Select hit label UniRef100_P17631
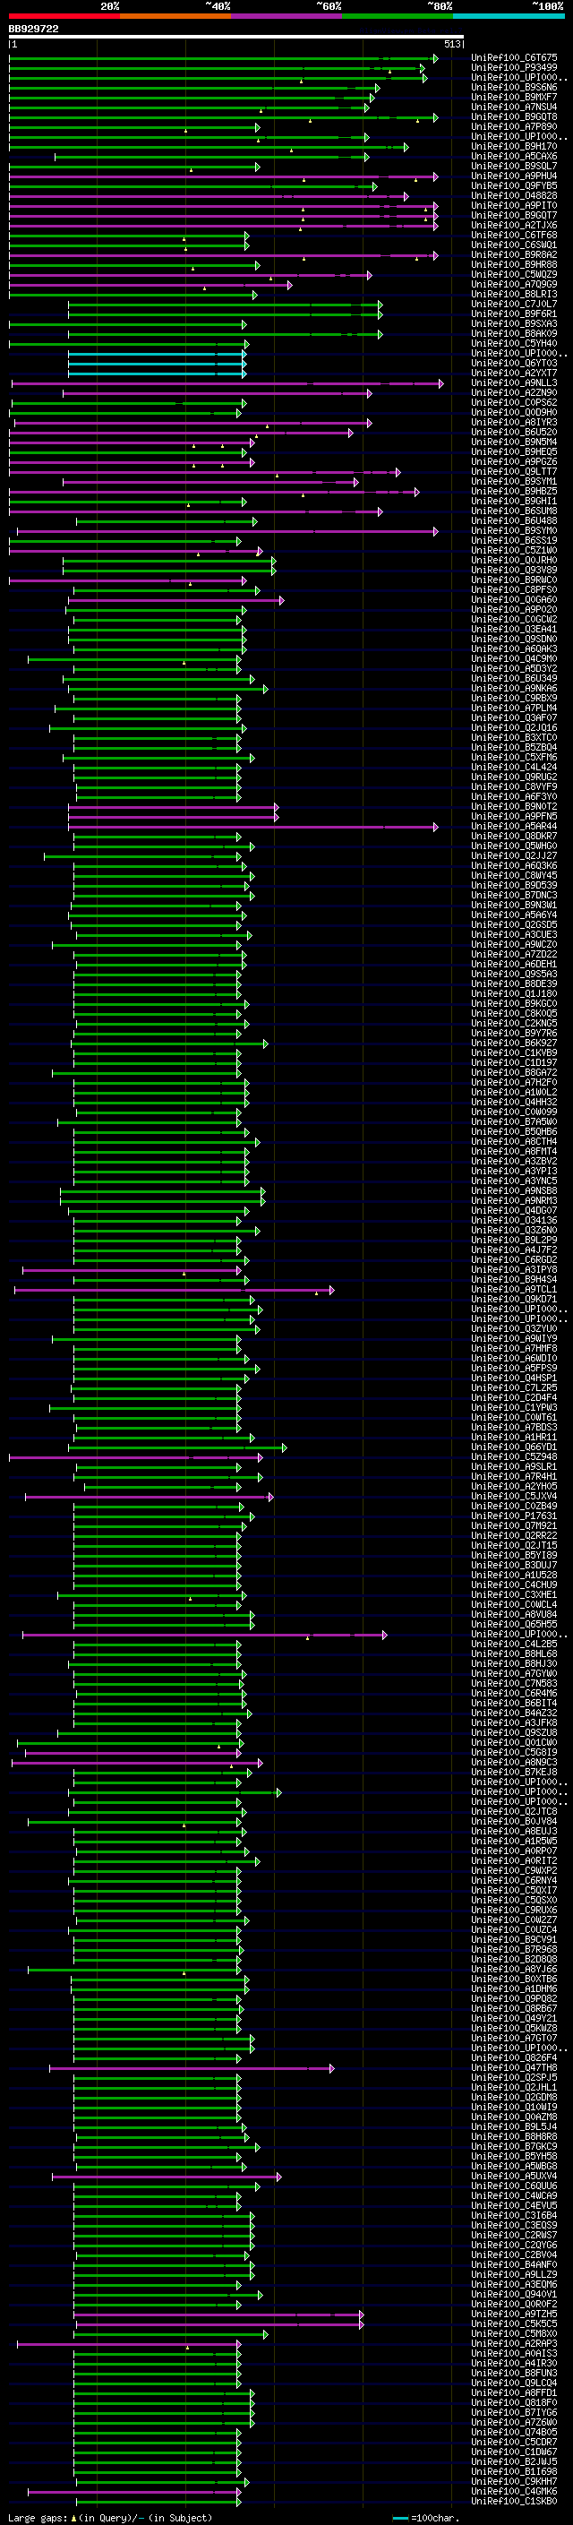The image size is (573, 2525). pos(514,1516)
